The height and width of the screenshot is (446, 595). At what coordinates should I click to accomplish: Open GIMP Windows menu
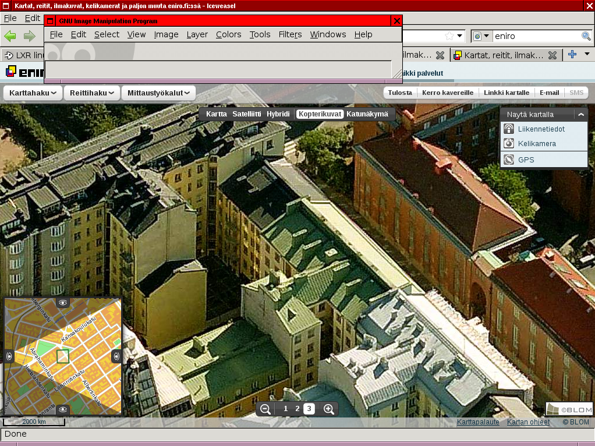tap(328, 34)
